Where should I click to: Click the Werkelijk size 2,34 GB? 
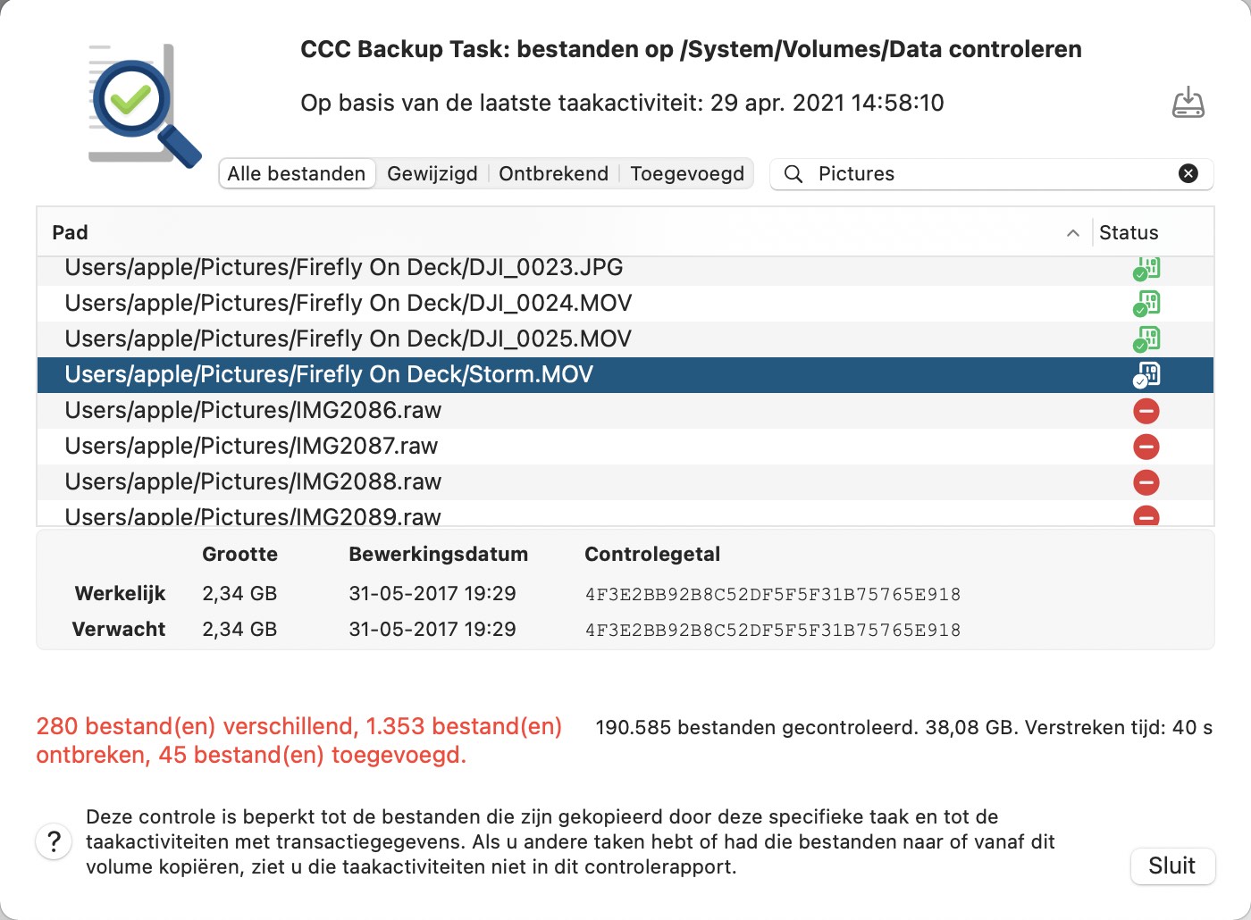pos(239,594)
